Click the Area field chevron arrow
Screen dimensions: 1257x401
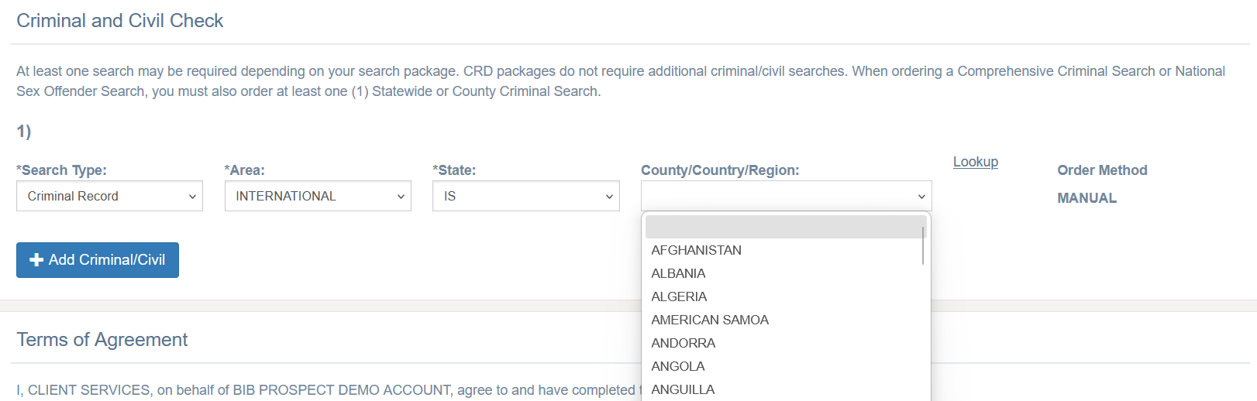(401, 197)
